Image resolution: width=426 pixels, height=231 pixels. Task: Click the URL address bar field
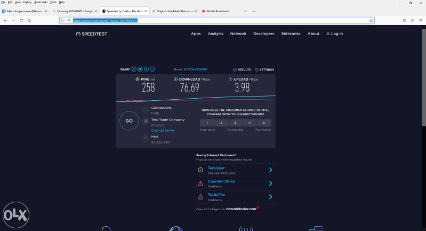coord(217,21)
